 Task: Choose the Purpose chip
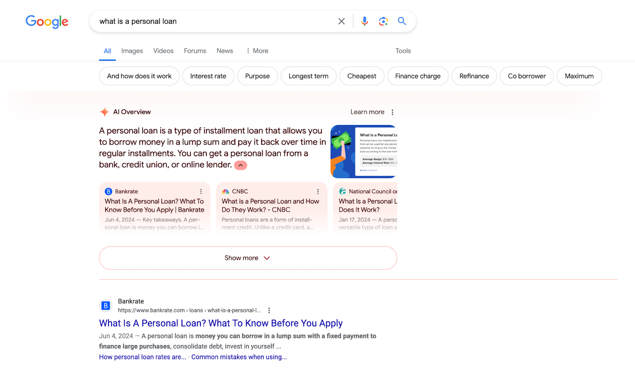[x=258, y=76]
